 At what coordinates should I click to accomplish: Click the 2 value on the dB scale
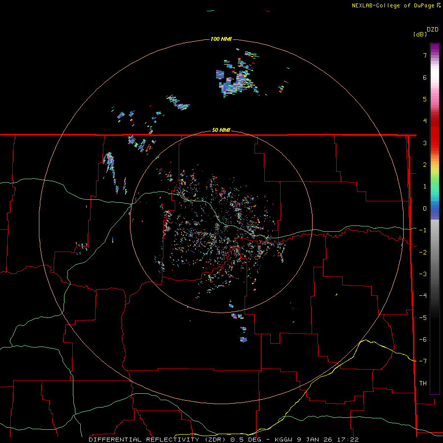(425, 165)
